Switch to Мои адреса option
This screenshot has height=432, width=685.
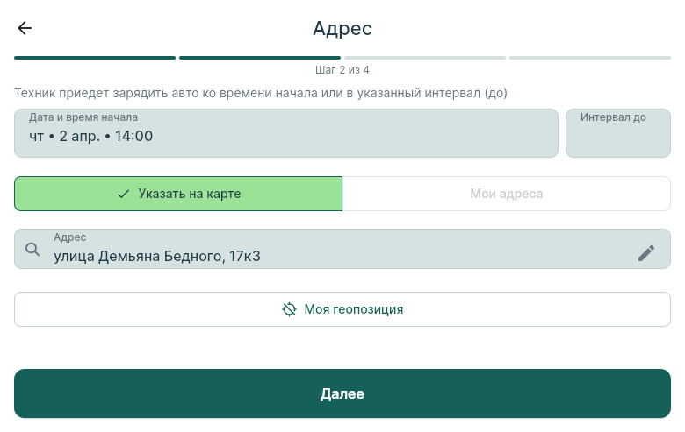pos(506,194)
